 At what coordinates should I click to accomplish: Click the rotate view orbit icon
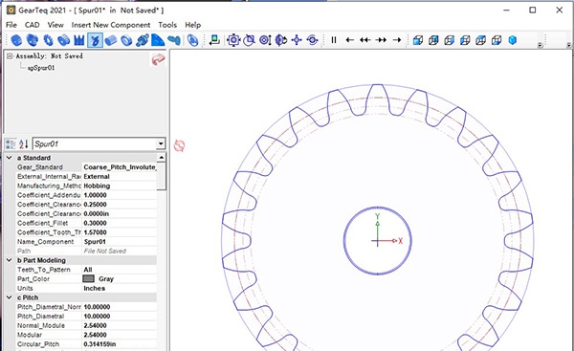pos(312,40)
